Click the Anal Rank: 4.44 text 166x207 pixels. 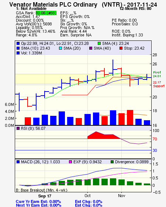[x=73, y=31]
